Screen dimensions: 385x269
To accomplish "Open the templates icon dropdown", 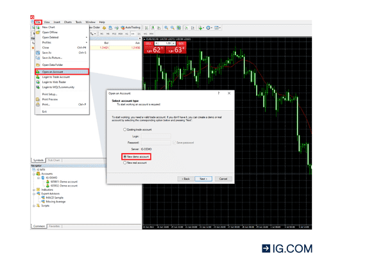I will pos(218,28).
